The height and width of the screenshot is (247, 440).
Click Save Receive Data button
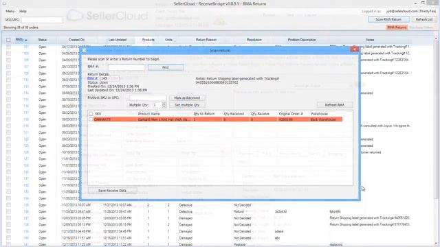click(x=112, y=191)
